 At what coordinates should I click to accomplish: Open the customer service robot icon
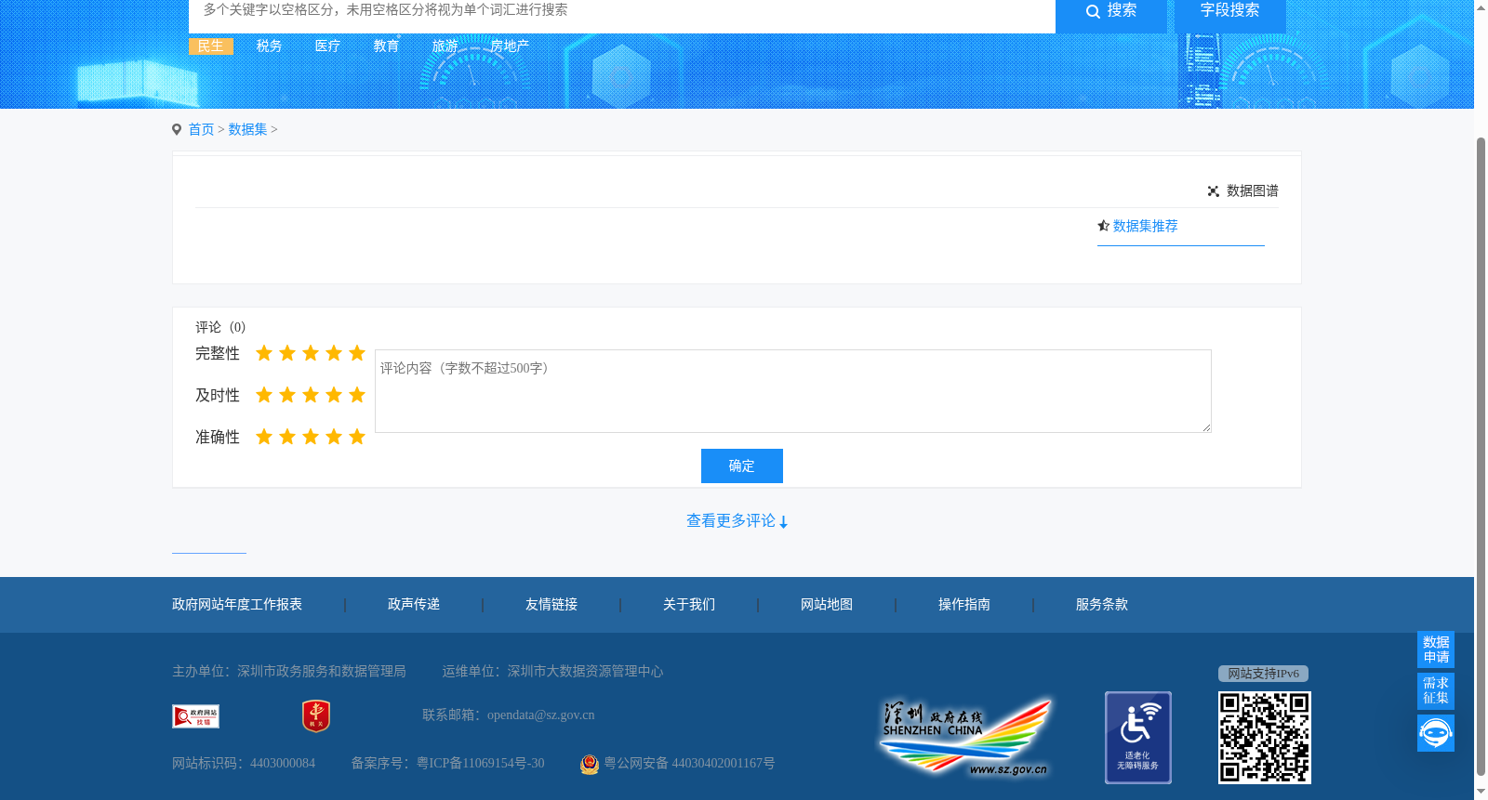click(x=1436, y=733)
